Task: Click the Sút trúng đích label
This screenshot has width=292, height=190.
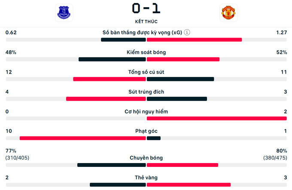Action: click(146, 92)
